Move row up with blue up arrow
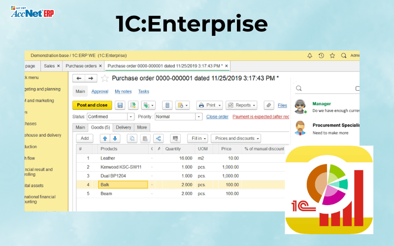The image size is (394, 246). click(105, 138)
